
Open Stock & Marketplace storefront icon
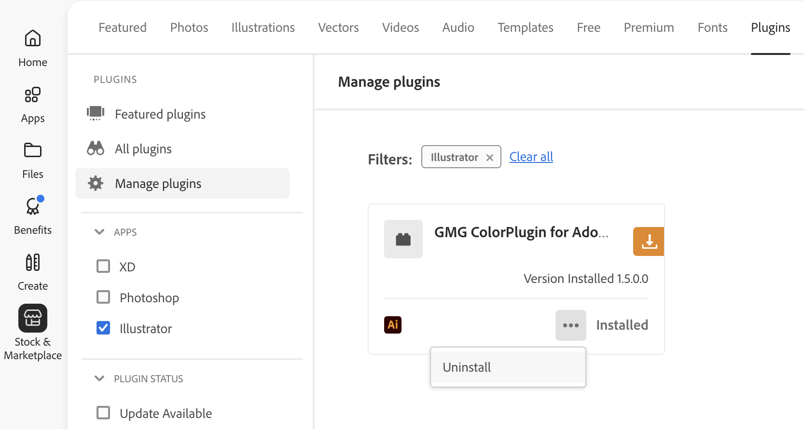tap(33, 318)
